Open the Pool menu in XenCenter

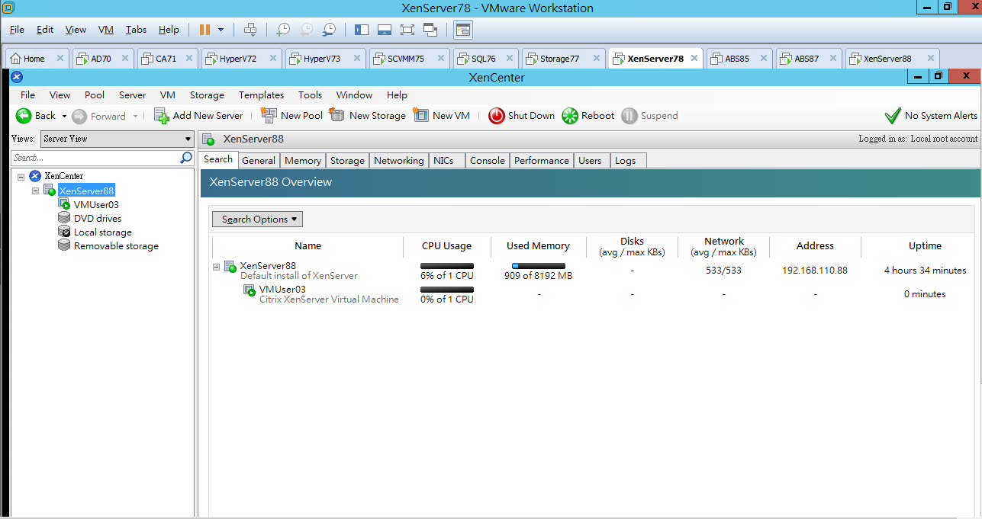tap(95, 95)
